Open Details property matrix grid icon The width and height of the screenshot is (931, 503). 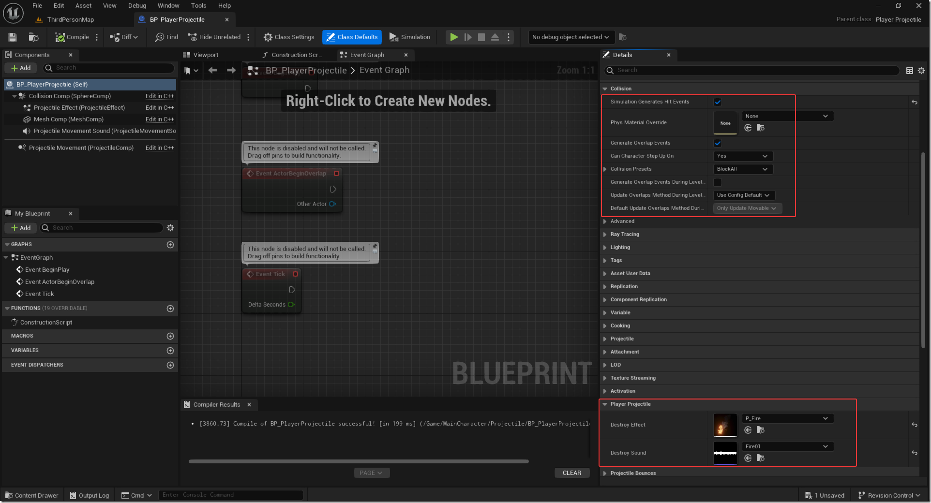pos(910,71)
